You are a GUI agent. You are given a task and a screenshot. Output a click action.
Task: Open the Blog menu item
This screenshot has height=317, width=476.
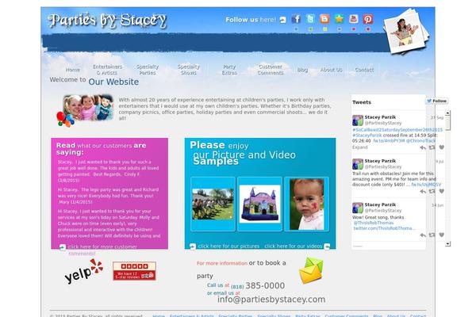302,70
